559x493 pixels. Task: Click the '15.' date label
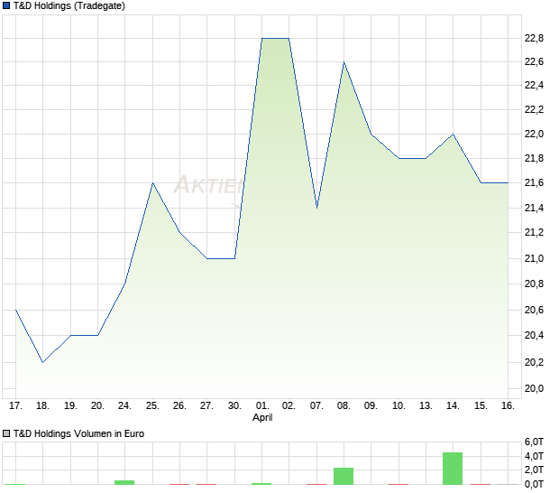pyautogui.click(x=481, y=406)
